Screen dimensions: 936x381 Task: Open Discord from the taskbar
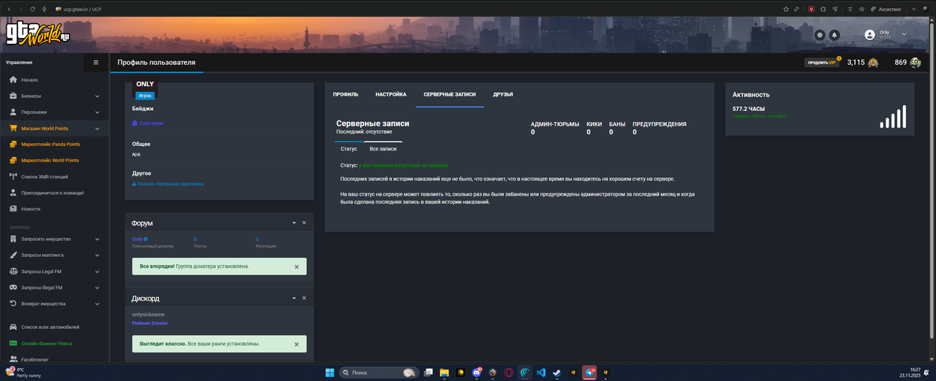pos(477,372)
